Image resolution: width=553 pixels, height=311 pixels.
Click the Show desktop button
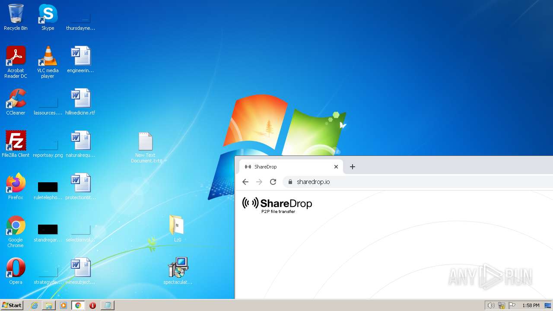click(x=548, y=305)
